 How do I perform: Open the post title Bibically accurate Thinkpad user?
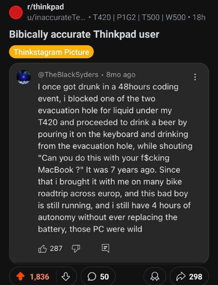[84, 34]
